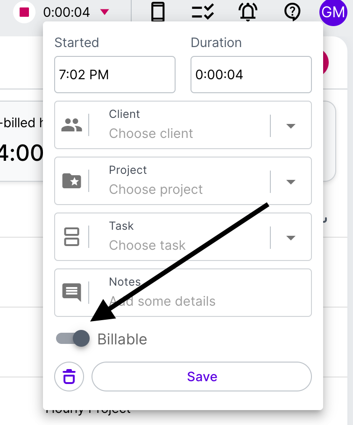
Task: Toggle the Billable switch
Action: point(73,338)
